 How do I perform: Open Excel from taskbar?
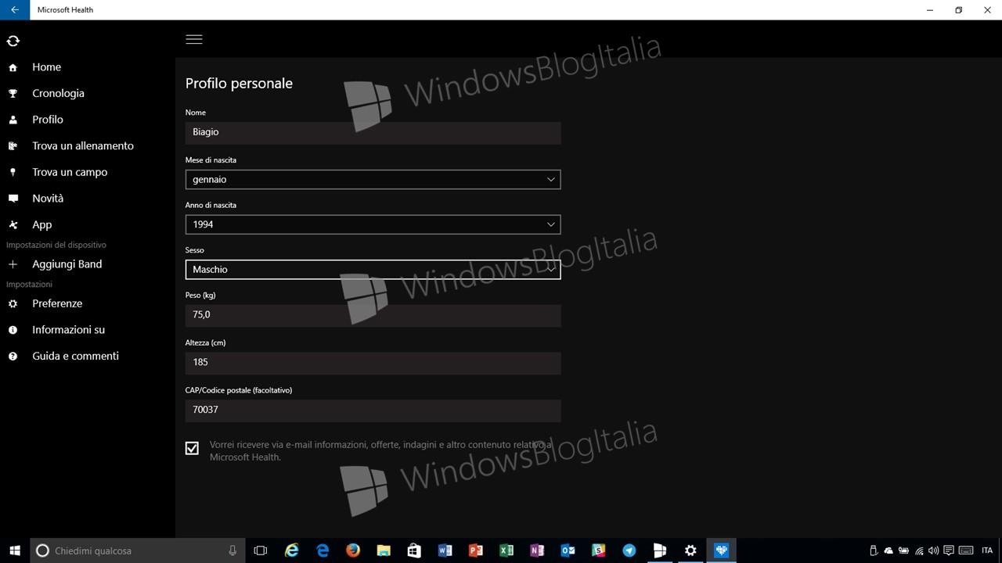point(506,550)
